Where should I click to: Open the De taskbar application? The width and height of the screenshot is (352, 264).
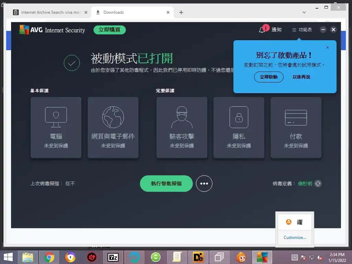[x=198, y=257]
